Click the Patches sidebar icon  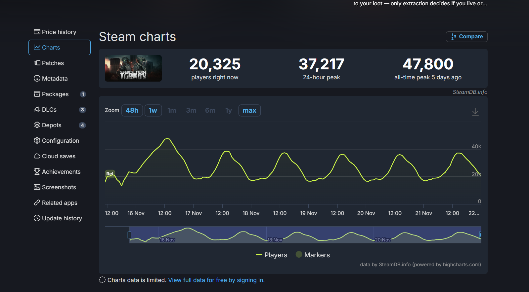tap(37, 63)
